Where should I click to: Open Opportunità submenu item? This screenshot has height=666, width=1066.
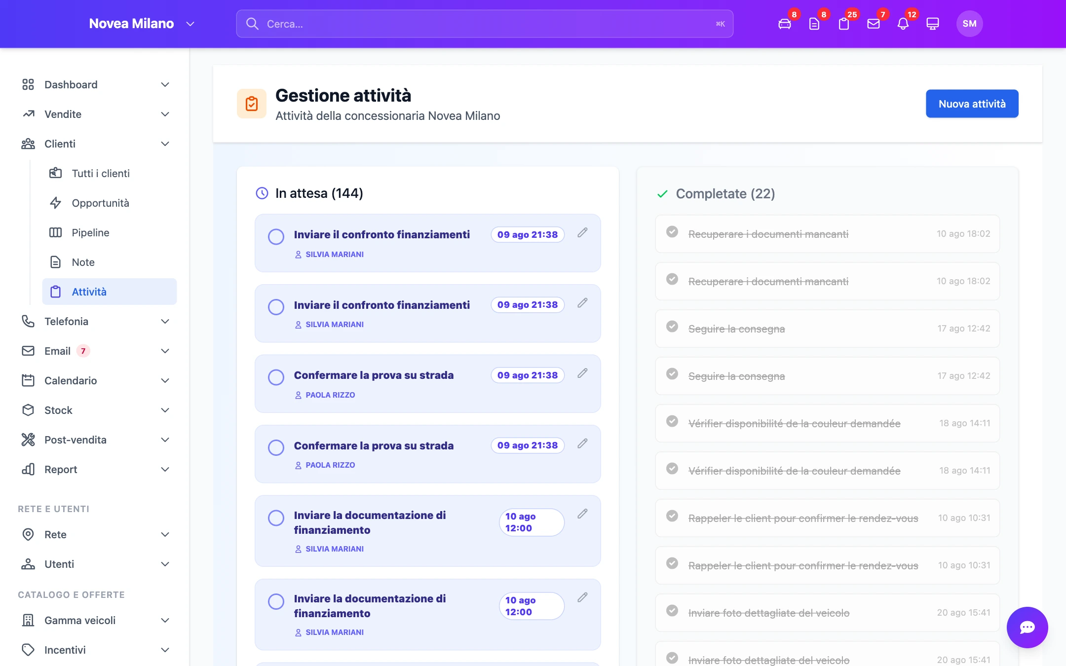click(110, 203)
